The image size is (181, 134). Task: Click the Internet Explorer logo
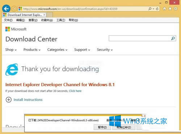pos(12,70)
